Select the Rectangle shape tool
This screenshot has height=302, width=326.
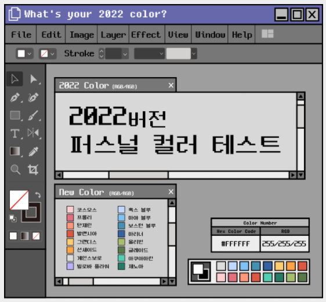click(15, 115)
